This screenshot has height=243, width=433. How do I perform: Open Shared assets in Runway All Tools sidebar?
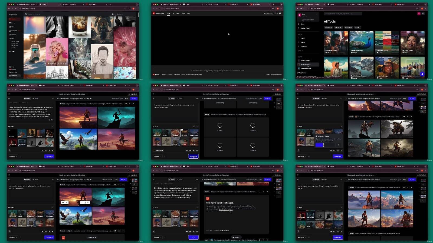tap(301, 42)
